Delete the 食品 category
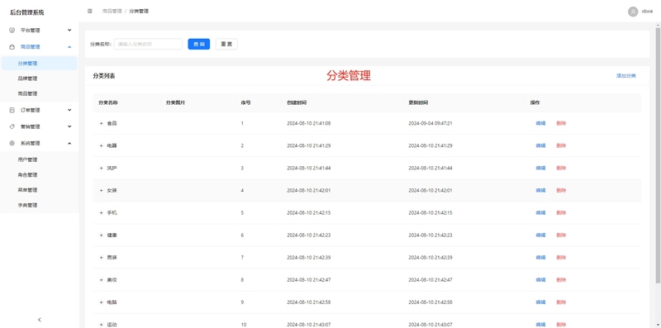The height and width of the screenshot is (328, 661). (561, 124)
